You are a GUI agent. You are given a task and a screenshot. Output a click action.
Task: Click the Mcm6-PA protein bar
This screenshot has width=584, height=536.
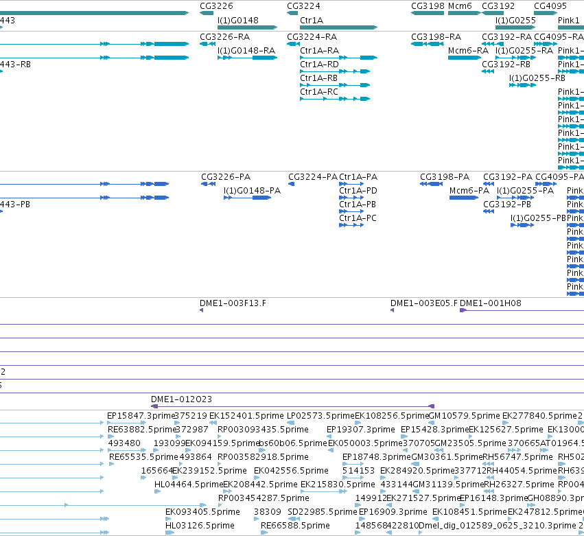(464, 198)
